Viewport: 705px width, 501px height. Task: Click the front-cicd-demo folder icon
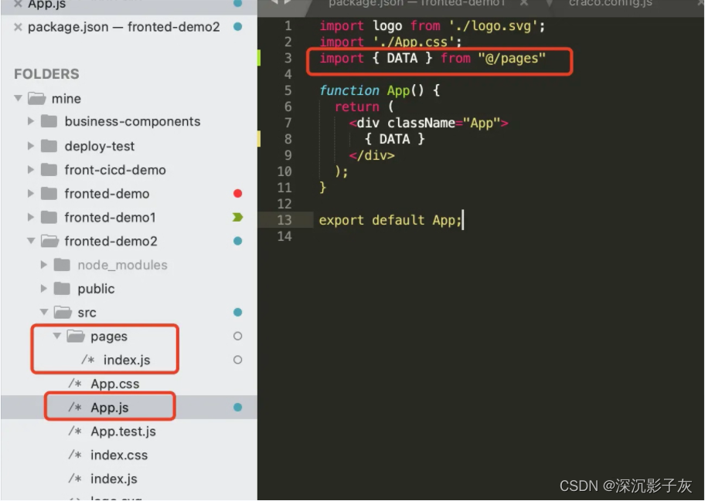point(49,170)
